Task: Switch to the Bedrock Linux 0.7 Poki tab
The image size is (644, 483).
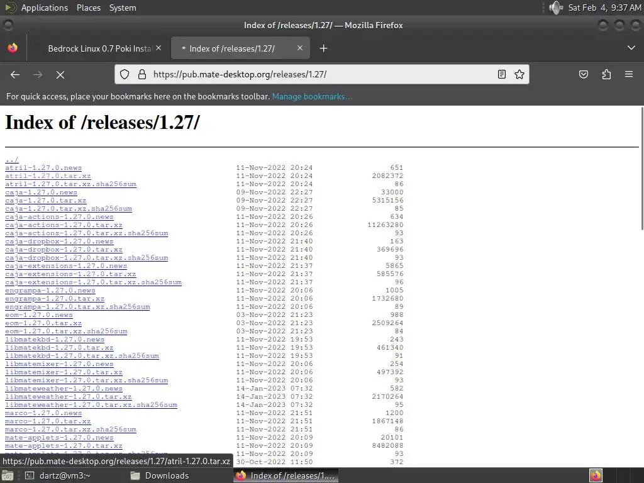Action: [100, 48]
